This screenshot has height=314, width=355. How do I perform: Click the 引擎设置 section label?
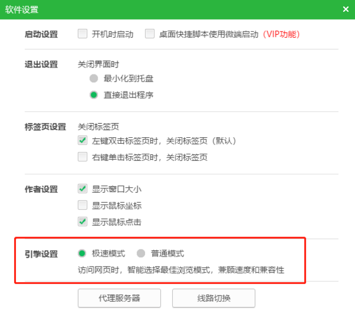41,254
